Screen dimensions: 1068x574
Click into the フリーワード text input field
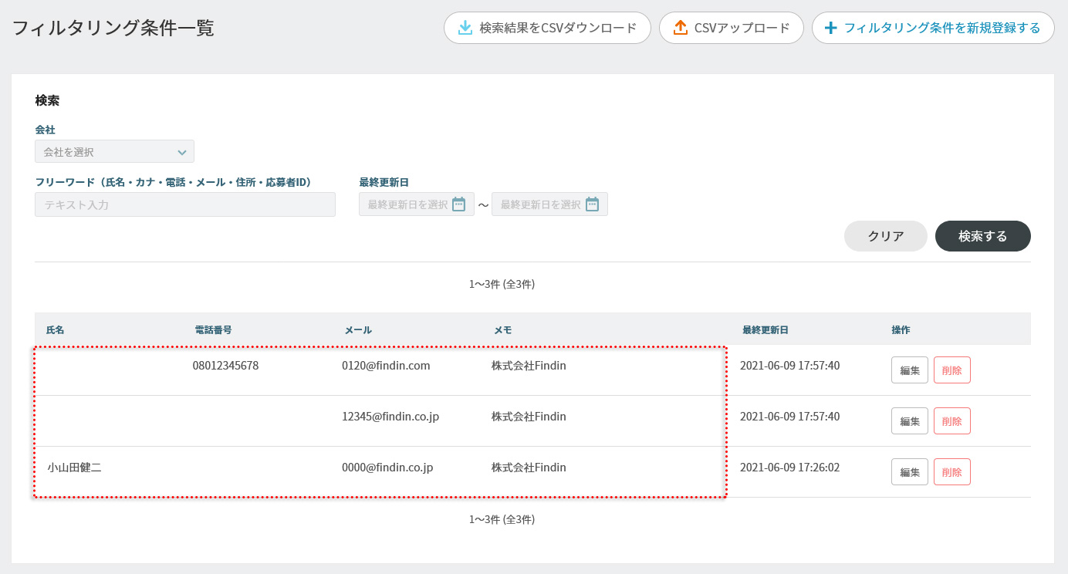[x=185, y=204]
